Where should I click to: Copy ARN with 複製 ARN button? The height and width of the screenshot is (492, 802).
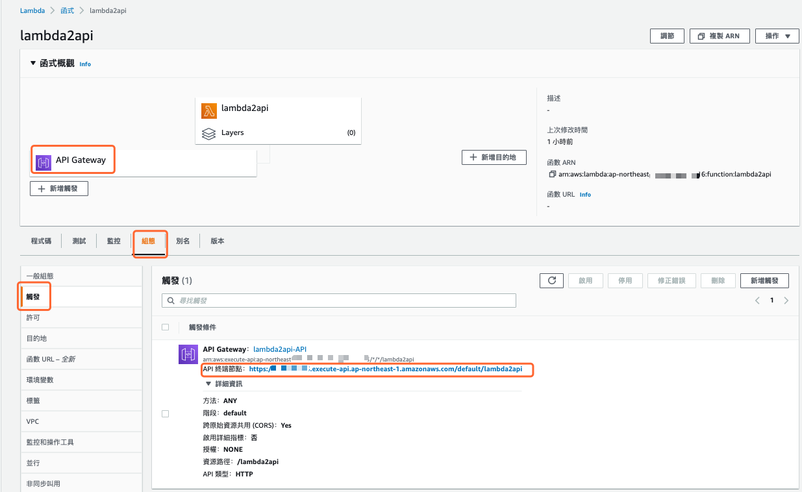tap(720, 36)
